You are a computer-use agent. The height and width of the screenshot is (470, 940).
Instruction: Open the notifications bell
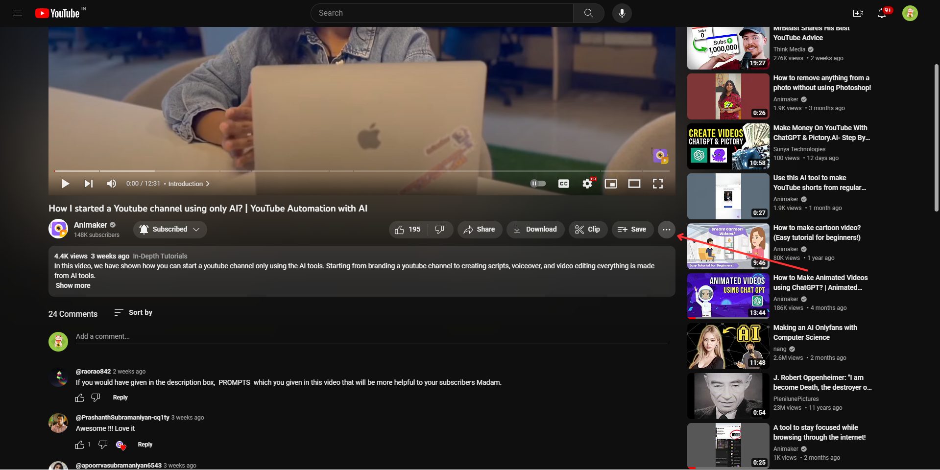pos(882,13)
